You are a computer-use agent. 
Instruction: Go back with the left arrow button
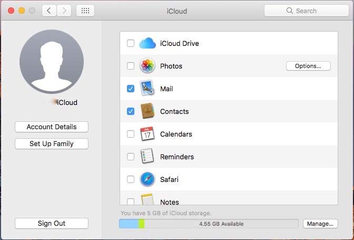coord(49,11)
